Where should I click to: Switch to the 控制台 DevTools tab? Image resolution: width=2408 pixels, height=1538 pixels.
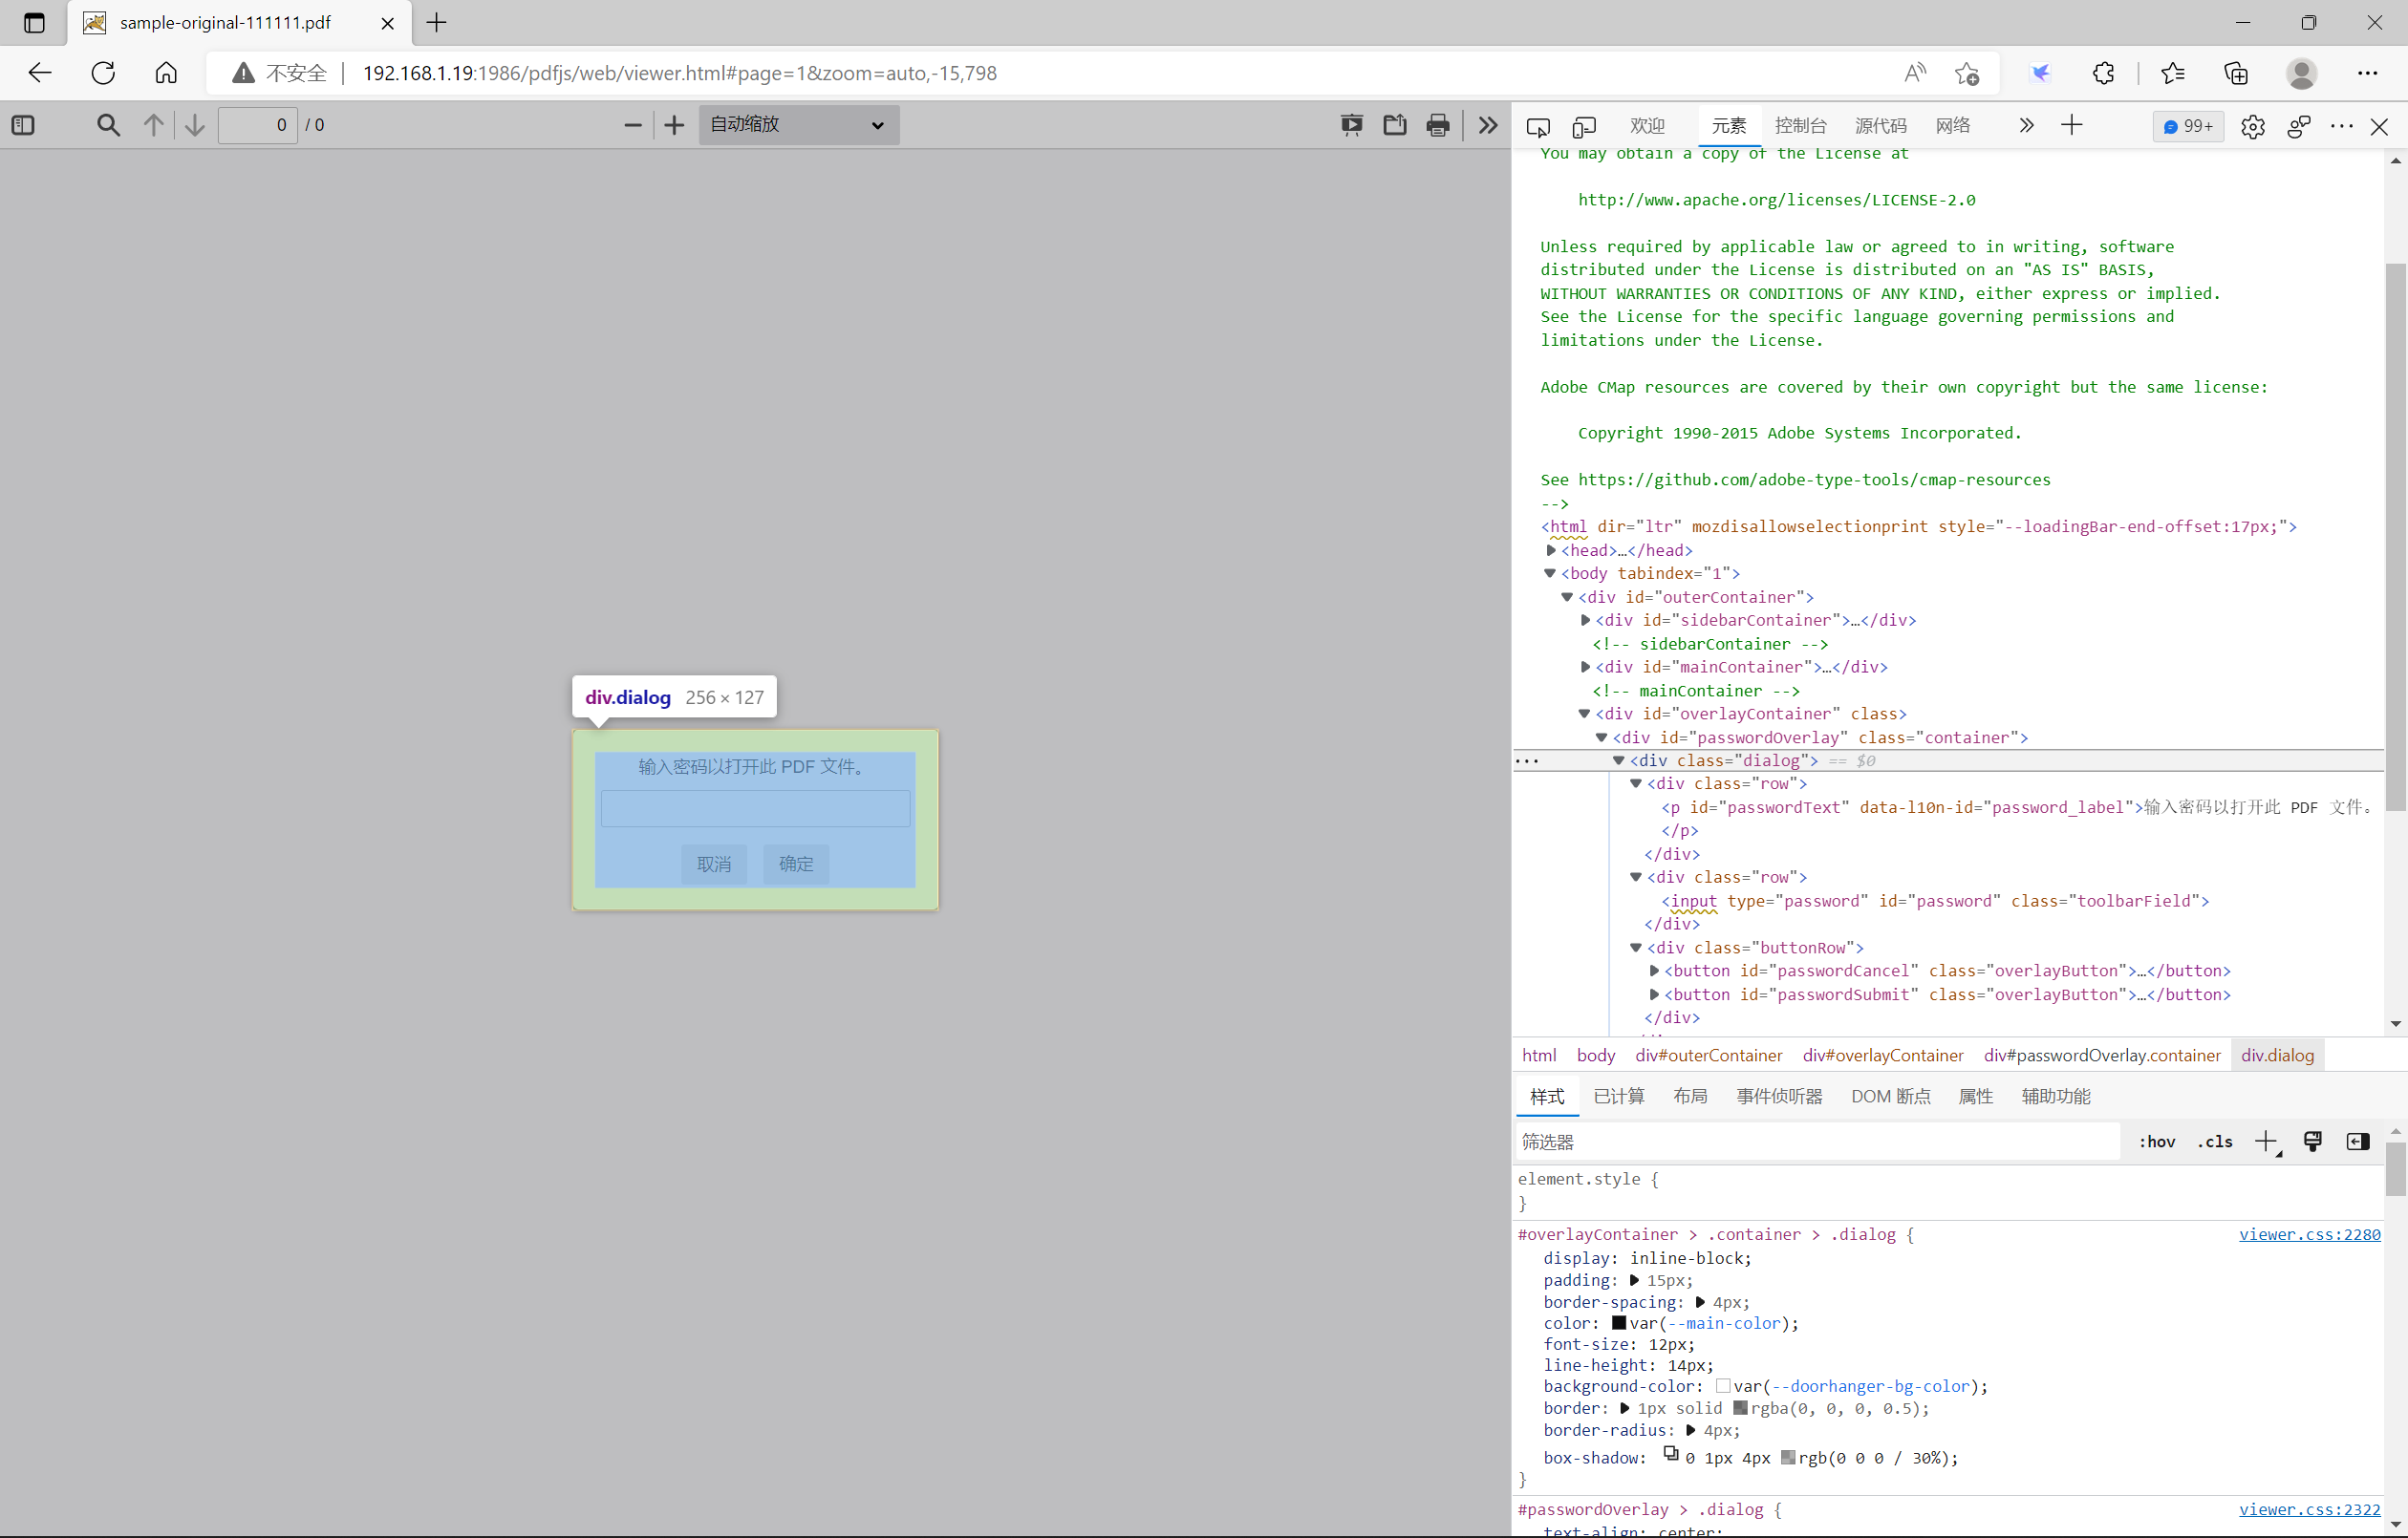point(1800,126)
